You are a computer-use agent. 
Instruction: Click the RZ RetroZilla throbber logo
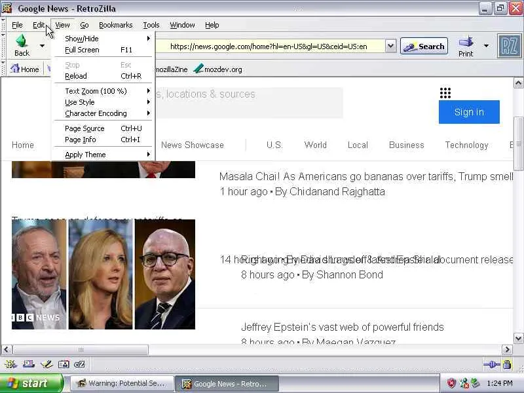point(509,46)
